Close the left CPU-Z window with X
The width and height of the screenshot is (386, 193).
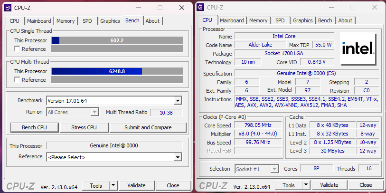(x=182, y=8)
